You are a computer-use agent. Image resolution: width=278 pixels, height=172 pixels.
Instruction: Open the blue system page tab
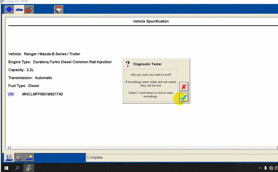[9, 9]
